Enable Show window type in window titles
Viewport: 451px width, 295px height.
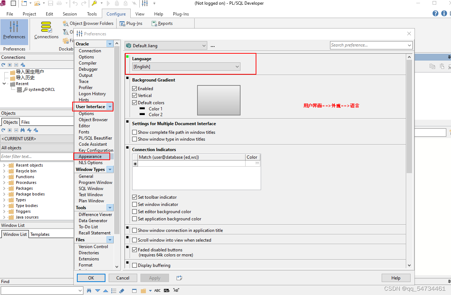pyautogui.click(x=135, y=139)
